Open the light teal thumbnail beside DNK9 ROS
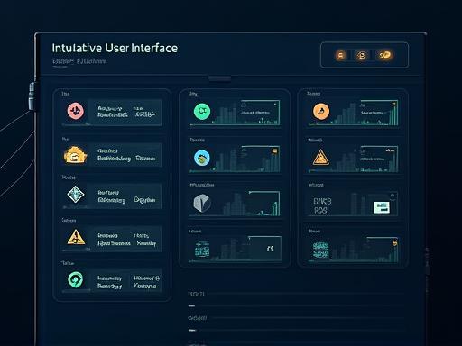462x346 pixels. point(382,207)
